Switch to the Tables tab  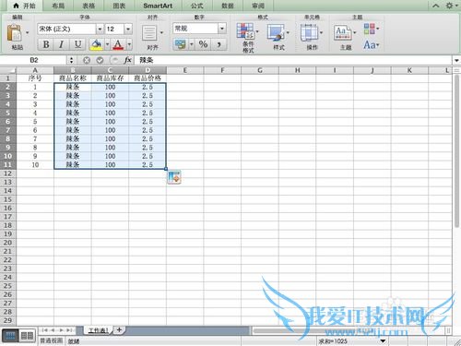(89, 6)
